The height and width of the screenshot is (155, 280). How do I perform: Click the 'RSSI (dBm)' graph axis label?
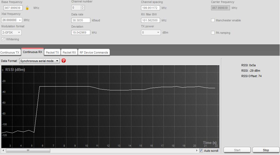[15, 70]
